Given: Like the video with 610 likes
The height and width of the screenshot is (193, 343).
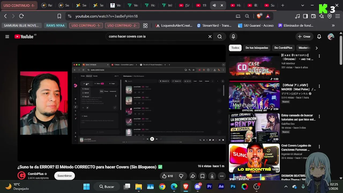Looking at the screenshot, I should (167, 176).
